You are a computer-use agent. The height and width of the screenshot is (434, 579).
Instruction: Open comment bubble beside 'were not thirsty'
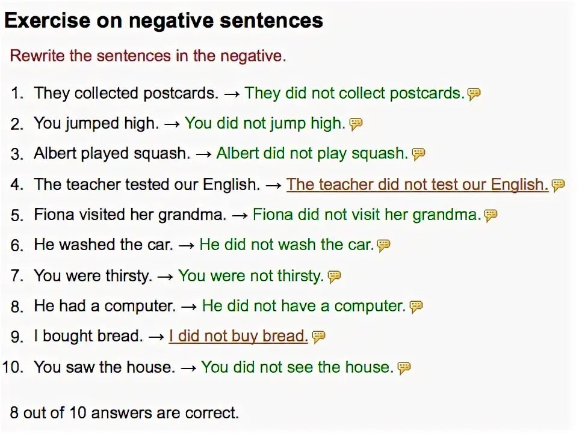pyautogui.click(x=335, y=277)
